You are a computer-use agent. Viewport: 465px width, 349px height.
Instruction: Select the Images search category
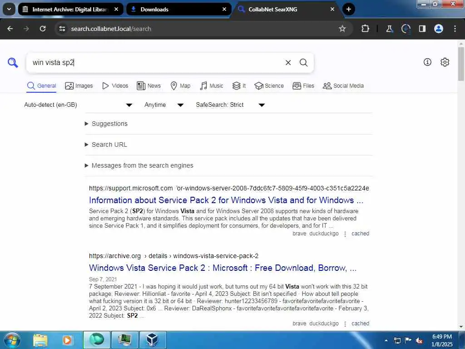click(79, 86)
